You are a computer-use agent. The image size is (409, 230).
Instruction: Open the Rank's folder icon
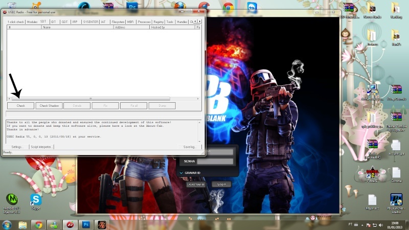[x=396, y=38]
